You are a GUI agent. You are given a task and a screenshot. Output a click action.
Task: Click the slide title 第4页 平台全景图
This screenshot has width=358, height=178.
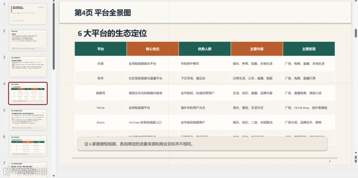[x=103, y=13]
